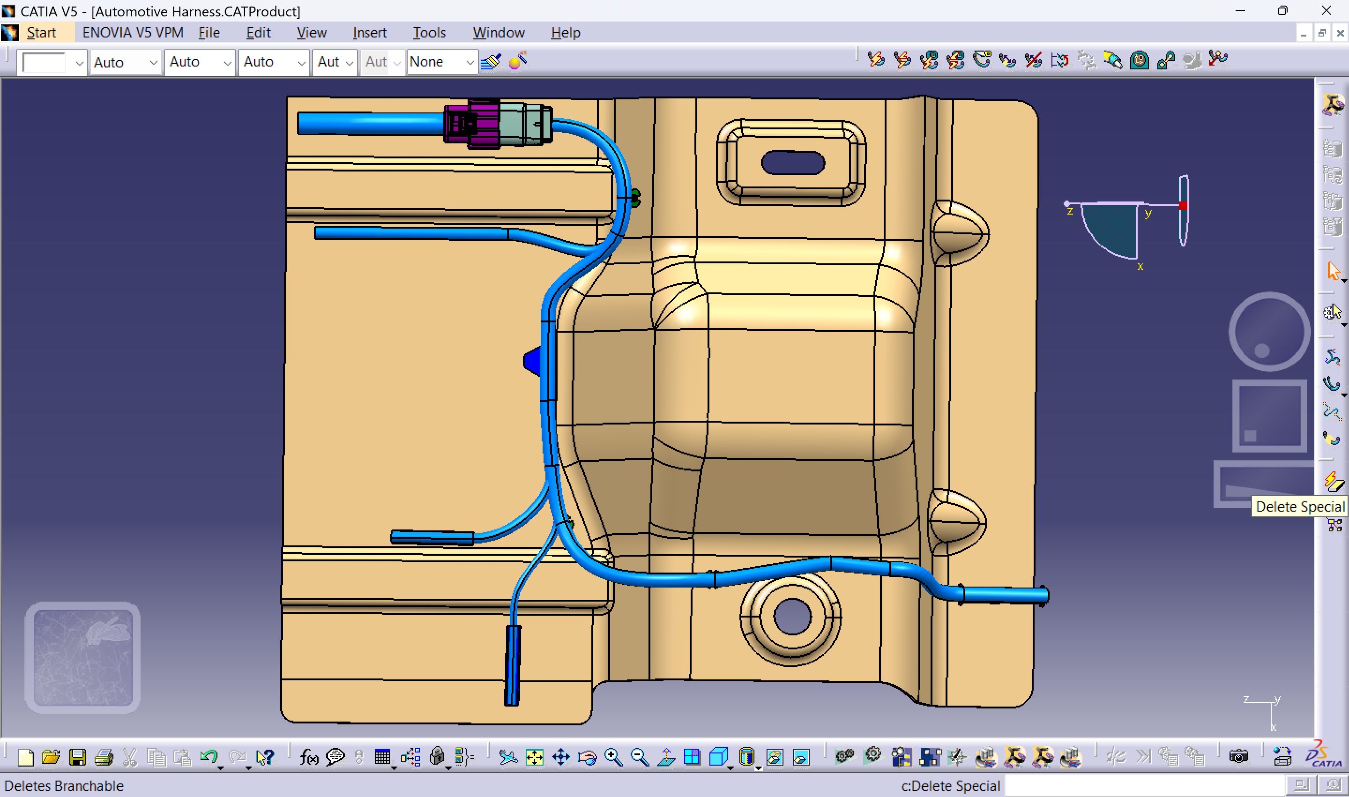
Task: Click the Save floppy disk icon
Action: 77,757
